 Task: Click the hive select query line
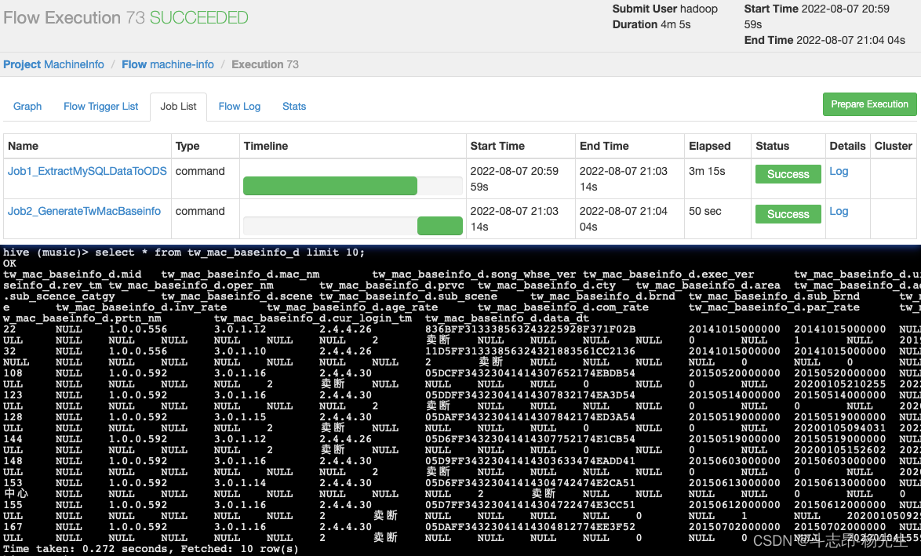pyautogui.click(x=184, y=253)
